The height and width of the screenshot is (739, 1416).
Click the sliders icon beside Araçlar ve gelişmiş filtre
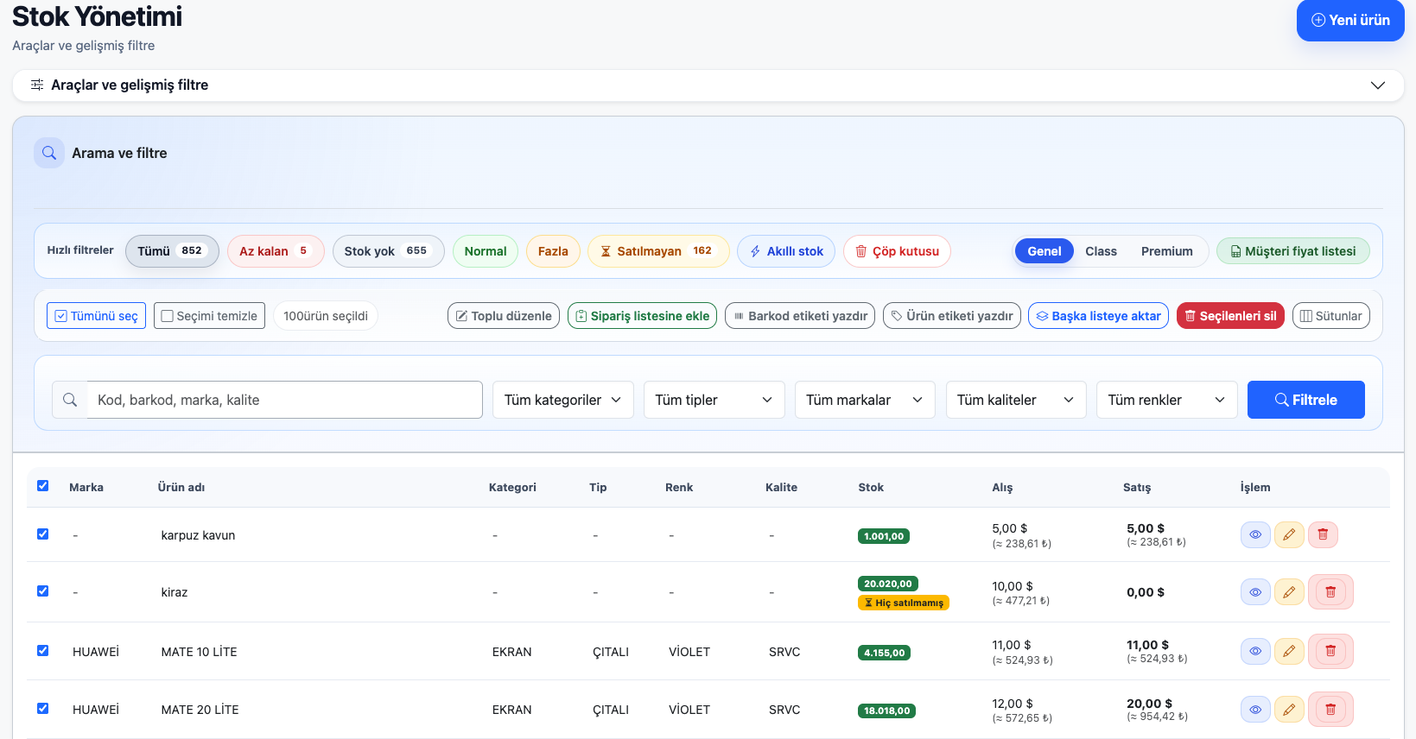coord(37,85)
